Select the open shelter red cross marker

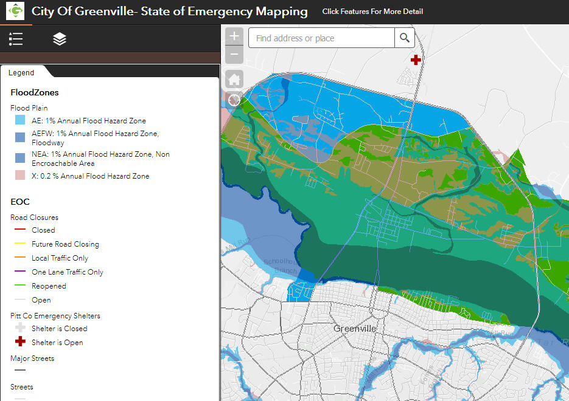pos(416,60)
